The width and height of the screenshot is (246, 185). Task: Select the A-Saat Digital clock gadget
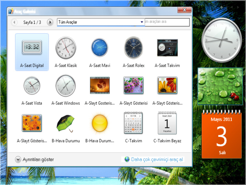[x=32, y=52]
